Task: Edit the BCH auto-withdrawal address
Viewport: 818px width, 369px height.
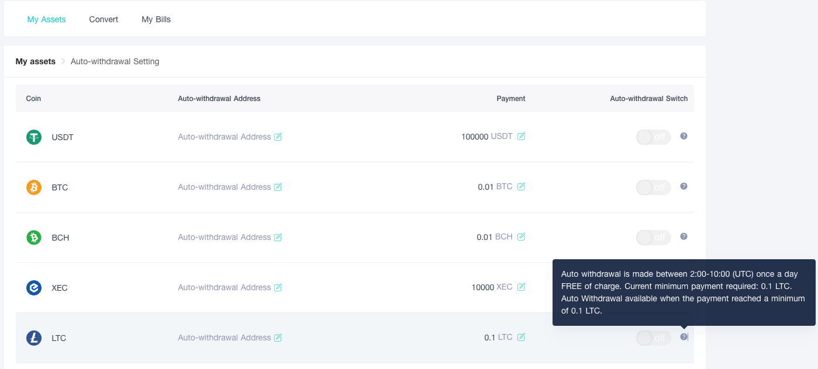Action: (278, 238)
